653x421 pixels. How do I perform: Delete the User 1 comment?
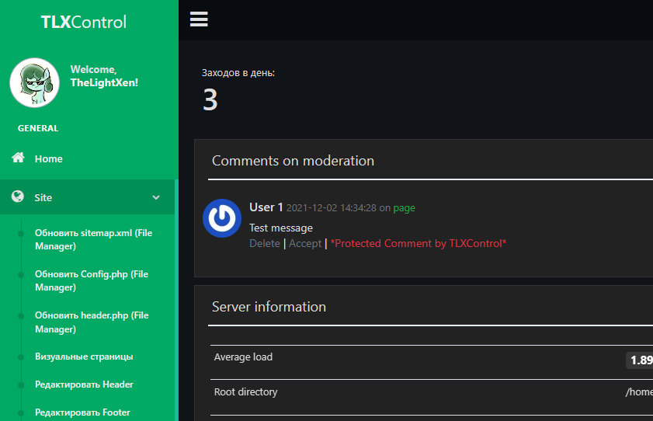click(265, 243)
